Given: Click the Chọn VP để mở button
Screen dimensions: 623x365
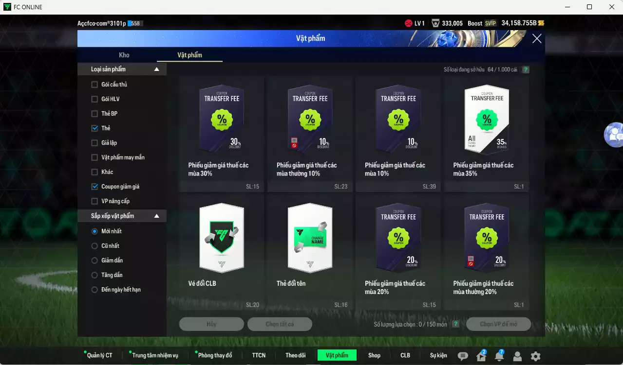Looking at the screenshot, I should (x=498, y=324).
